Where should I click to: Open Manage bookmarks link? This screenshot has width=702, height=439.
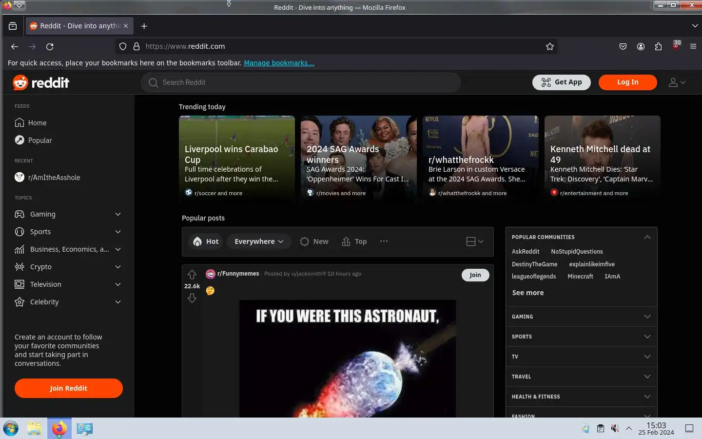click(x=279, y=63)
